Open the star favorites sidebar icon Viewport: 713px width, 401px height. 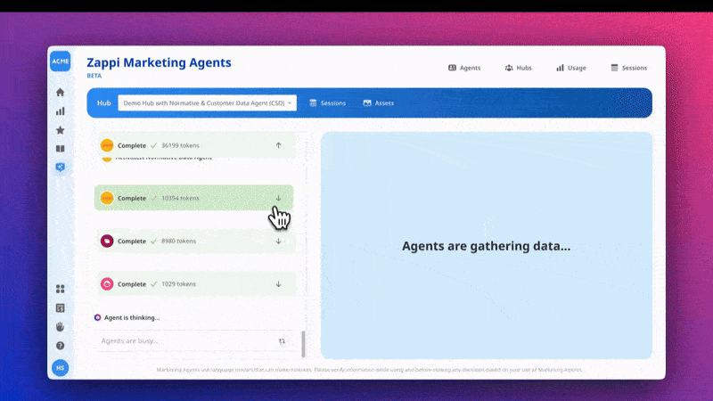pyautogui.click(x=60, y=130)
